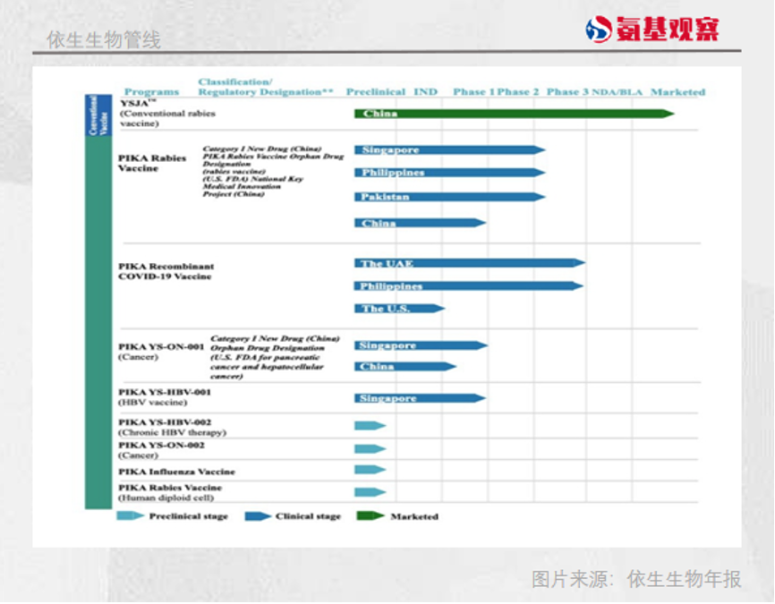The image size is (775, 604).
Task: Select the Singapore bar in PIKA Rabies Vaccine
Action: coord(450,149)
